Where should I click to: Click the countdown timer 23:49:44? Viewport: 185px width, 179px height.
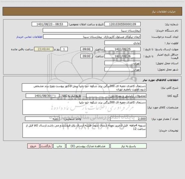(44, 49)
